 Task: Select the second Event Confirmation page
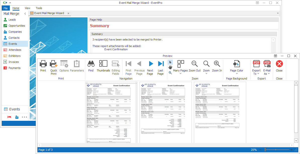[x=166, y=112]
